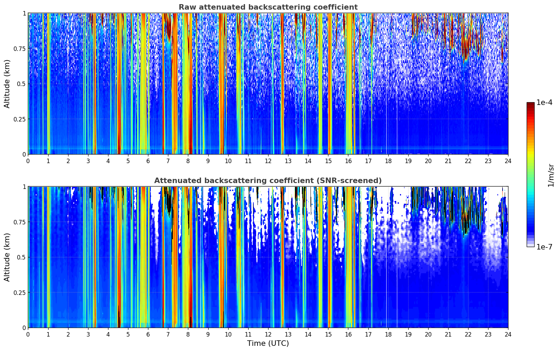Click the "1/m/sr" colorbar unit label
The width and height of the screenshot is (558, 351).
tap(551, 175)
